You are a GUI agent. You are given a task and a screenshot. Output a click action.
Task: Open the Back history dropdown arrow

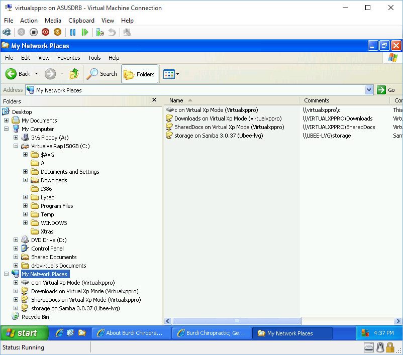37,74
